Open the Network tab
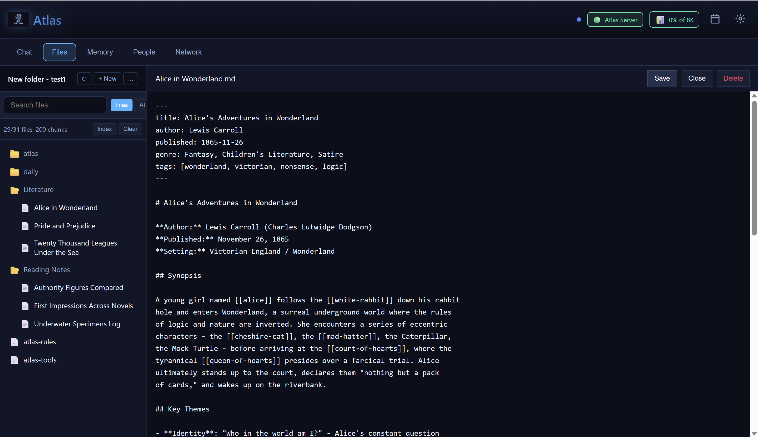Screen dimensions: 758x437 point(188,52)
